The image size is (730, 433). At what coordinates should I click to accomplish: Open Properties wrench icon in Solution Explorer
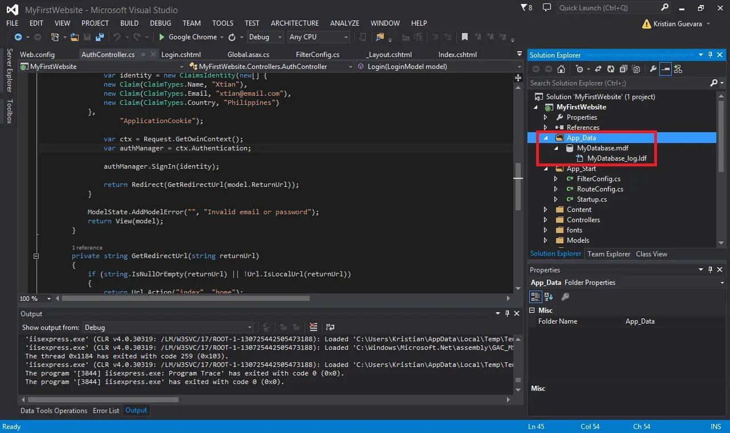pyautogui.click(x=653, y=69)
